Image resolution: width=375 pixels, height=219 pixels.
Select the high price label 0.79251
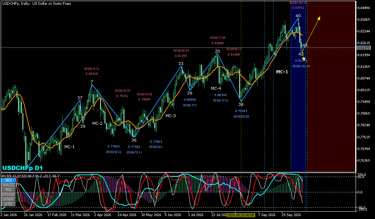pyautogui.click(x=122, y=96)
